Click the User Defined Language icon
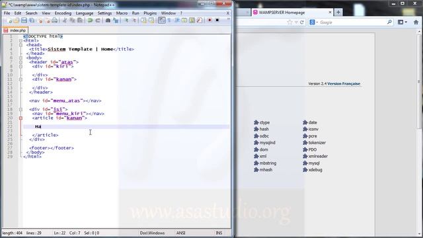 click(184, 20)
